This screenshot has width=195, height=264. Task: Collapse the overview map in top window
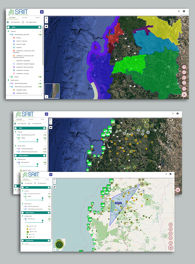tap(46, 97)
